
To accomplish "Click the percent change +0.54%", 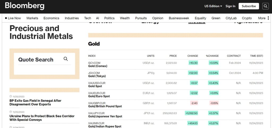I will (213, 73).
